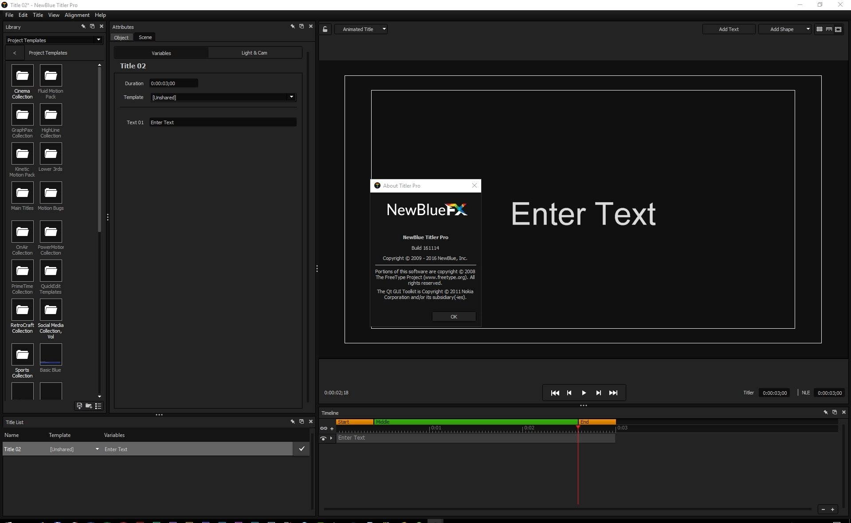The image size is (851, 523).
Task: Toggle the ruler guides in preview
Action: coord(829,29)
